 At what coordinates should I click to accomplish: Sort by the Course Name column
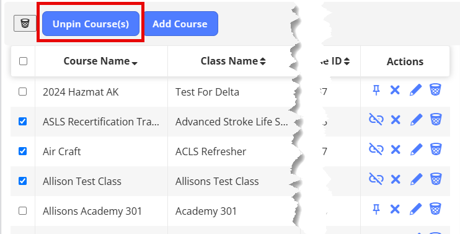pyautogui.click(x=100, y=61)
